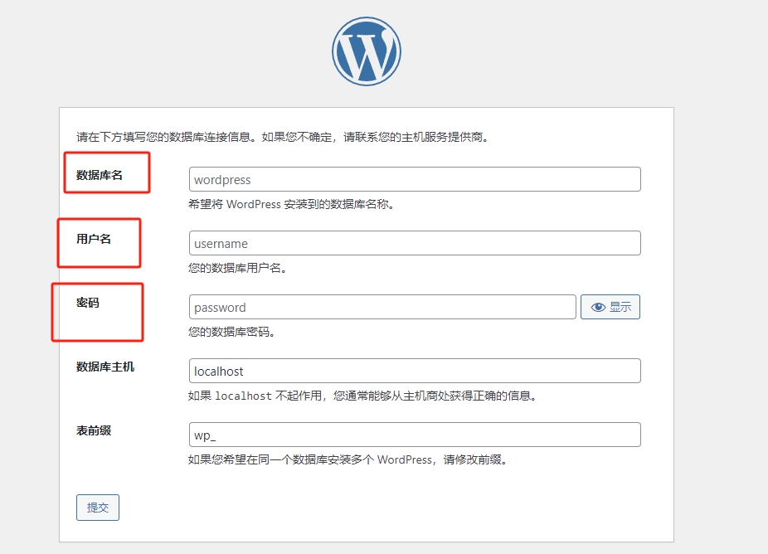Select the 数据库主机 localhost input field
The image size is (768, 554).
[415, 371]
